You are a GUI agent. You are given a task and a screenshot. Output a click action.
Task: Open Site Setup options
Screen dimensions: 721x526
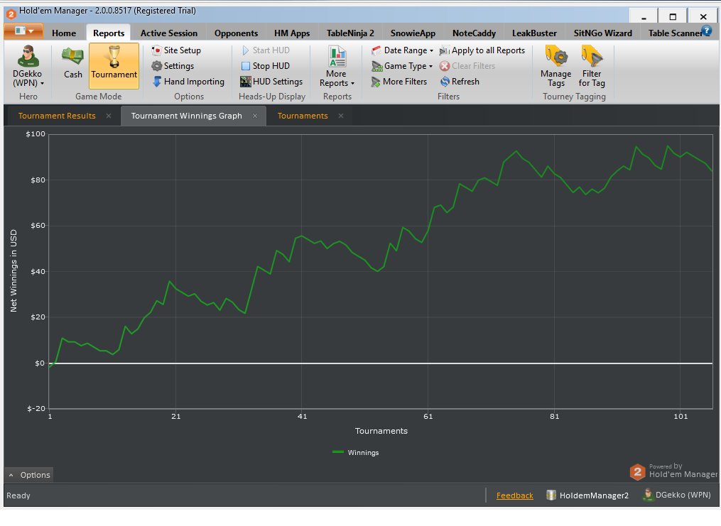click(x=176, y=50)
